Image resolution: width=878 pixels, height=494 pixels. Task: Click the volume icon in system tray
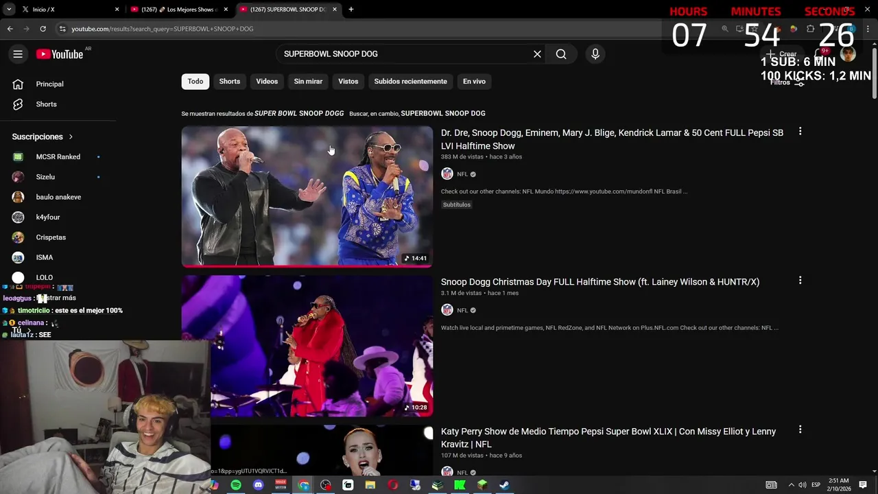803,485
